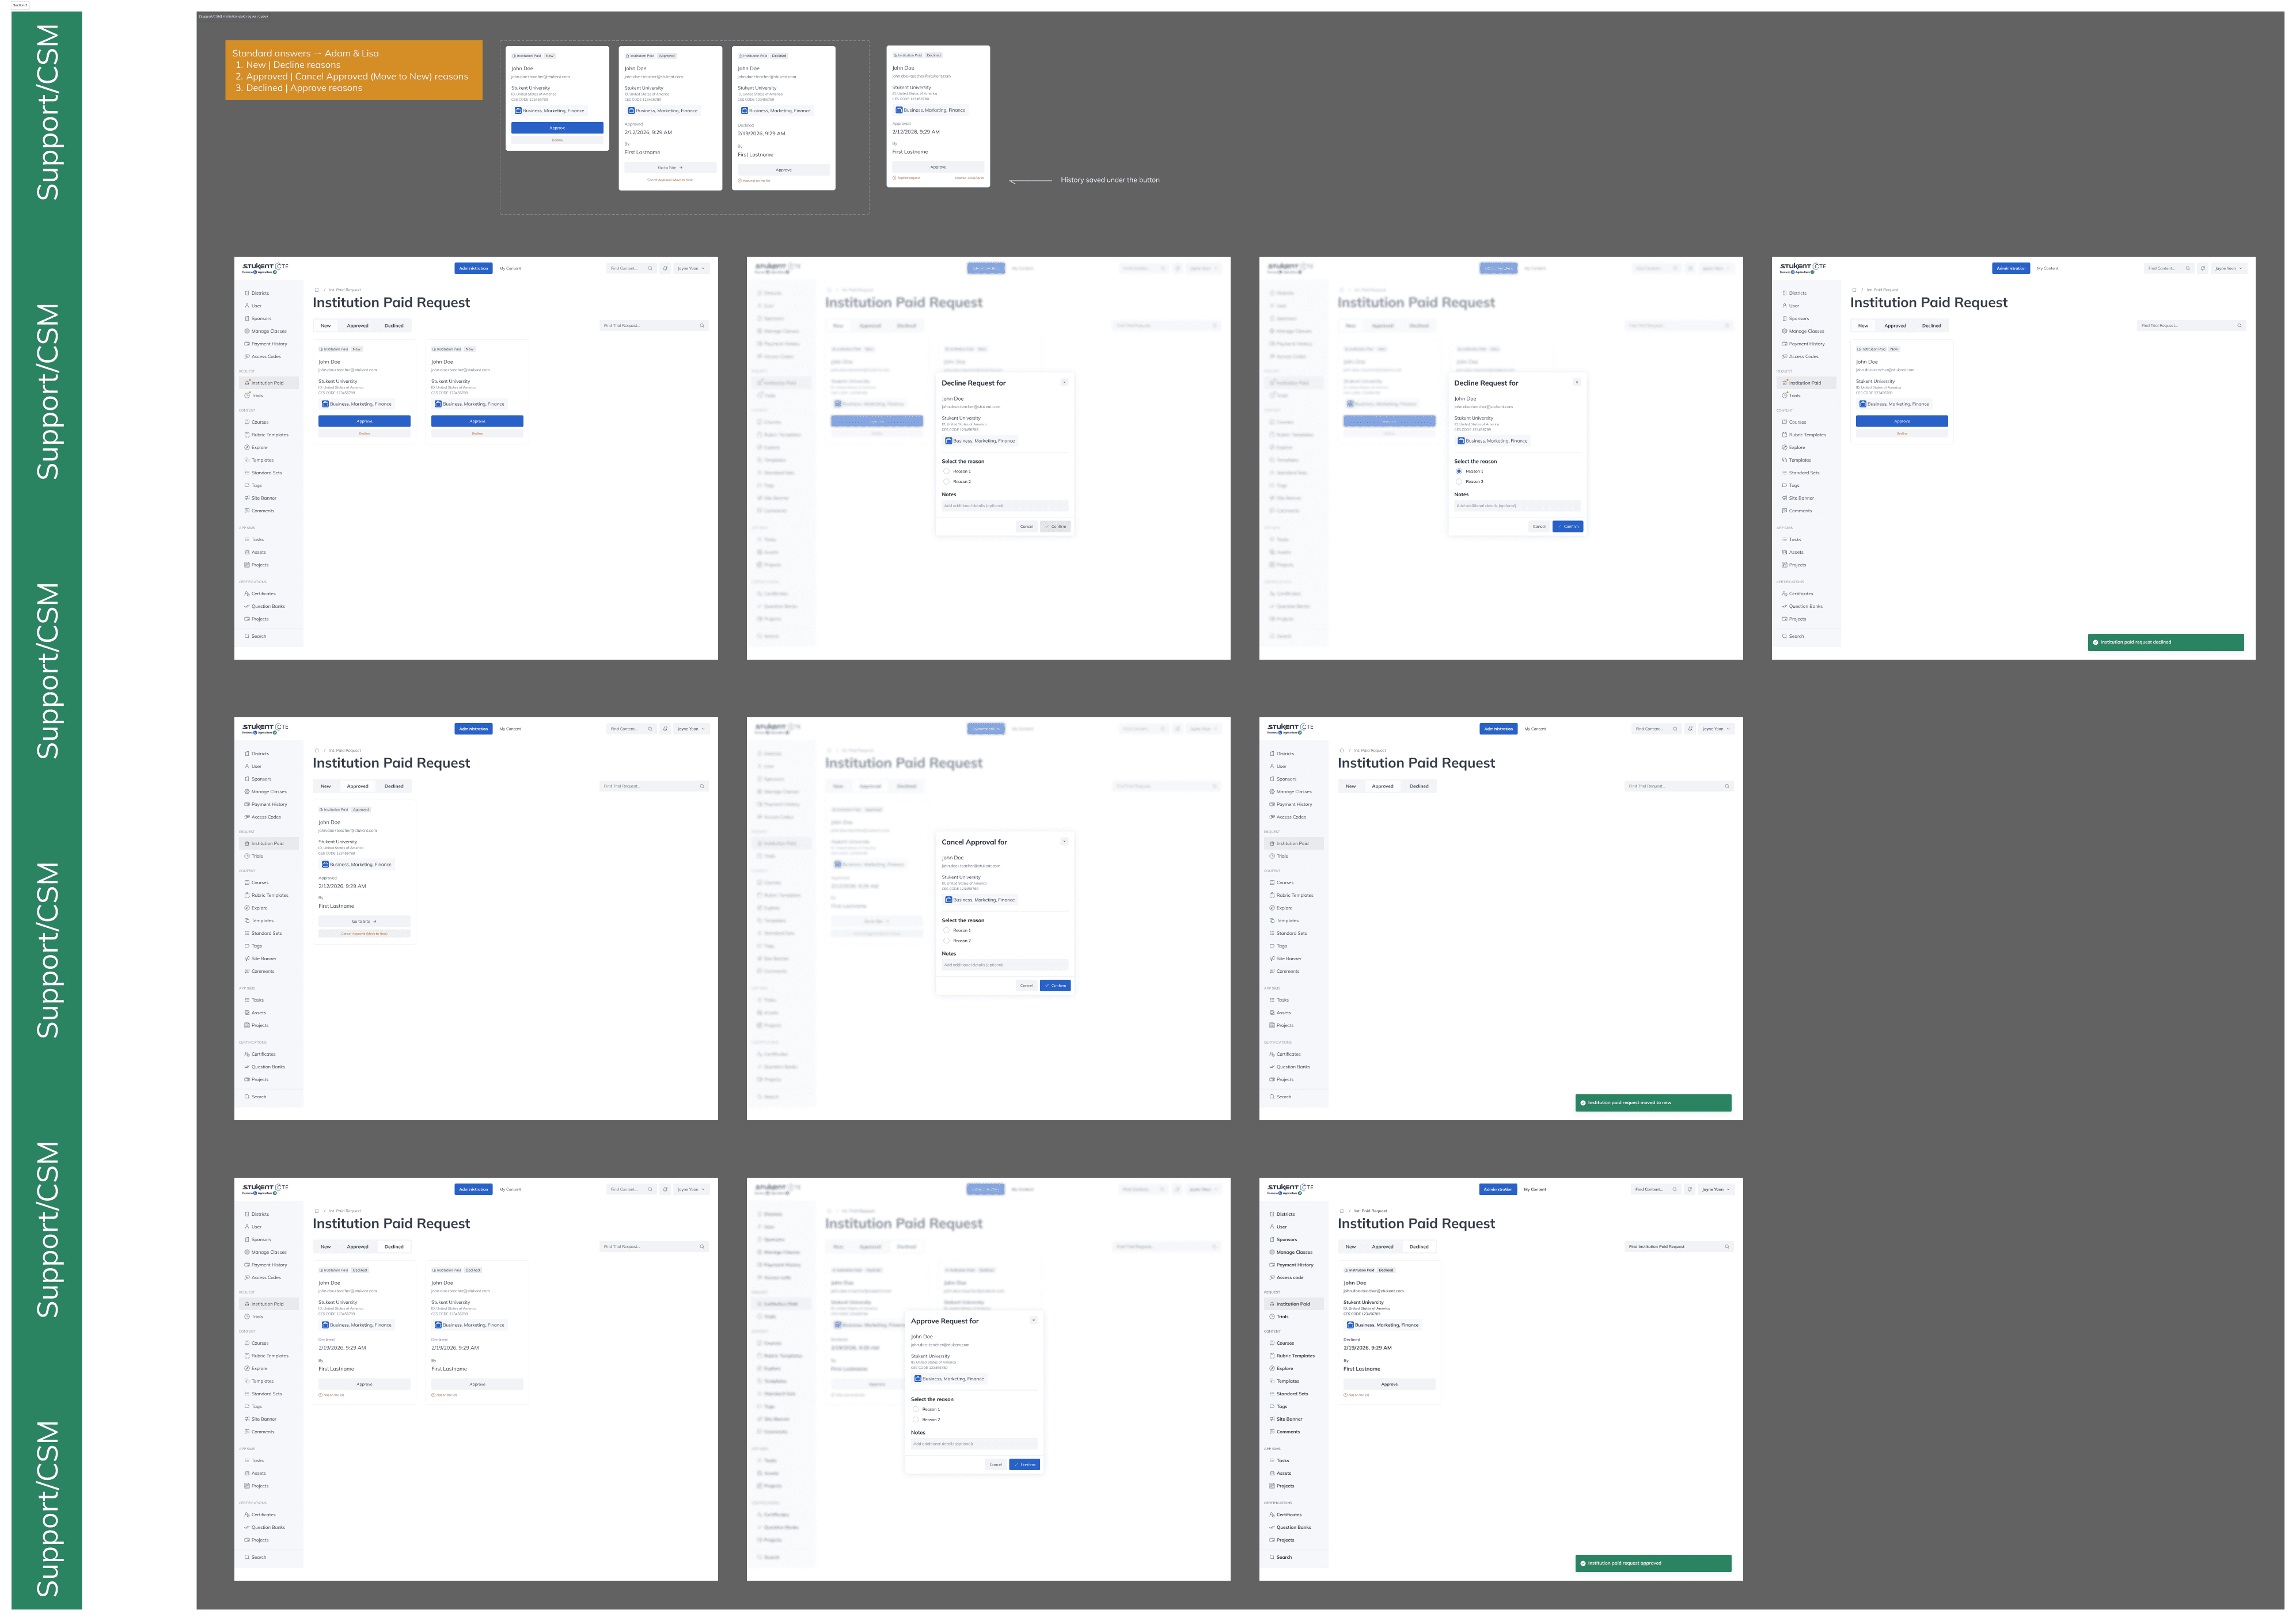Click Access Codes icon in 'moved to new' toast frame
Viewport: 2296px width, 1621px height.
tap(1272, 816)
